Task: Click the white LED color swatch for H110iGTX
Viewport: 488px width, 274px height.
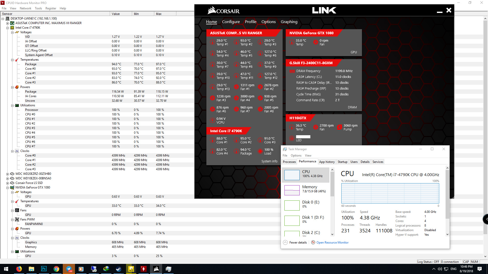Action: [x=303, y=137]
